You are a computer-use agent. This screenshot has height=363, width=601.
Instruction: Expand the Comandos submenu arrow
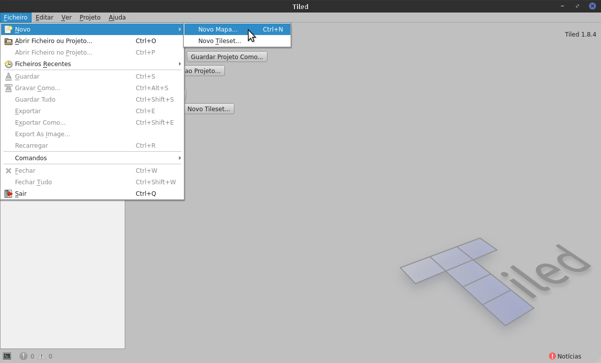(180, 158)
